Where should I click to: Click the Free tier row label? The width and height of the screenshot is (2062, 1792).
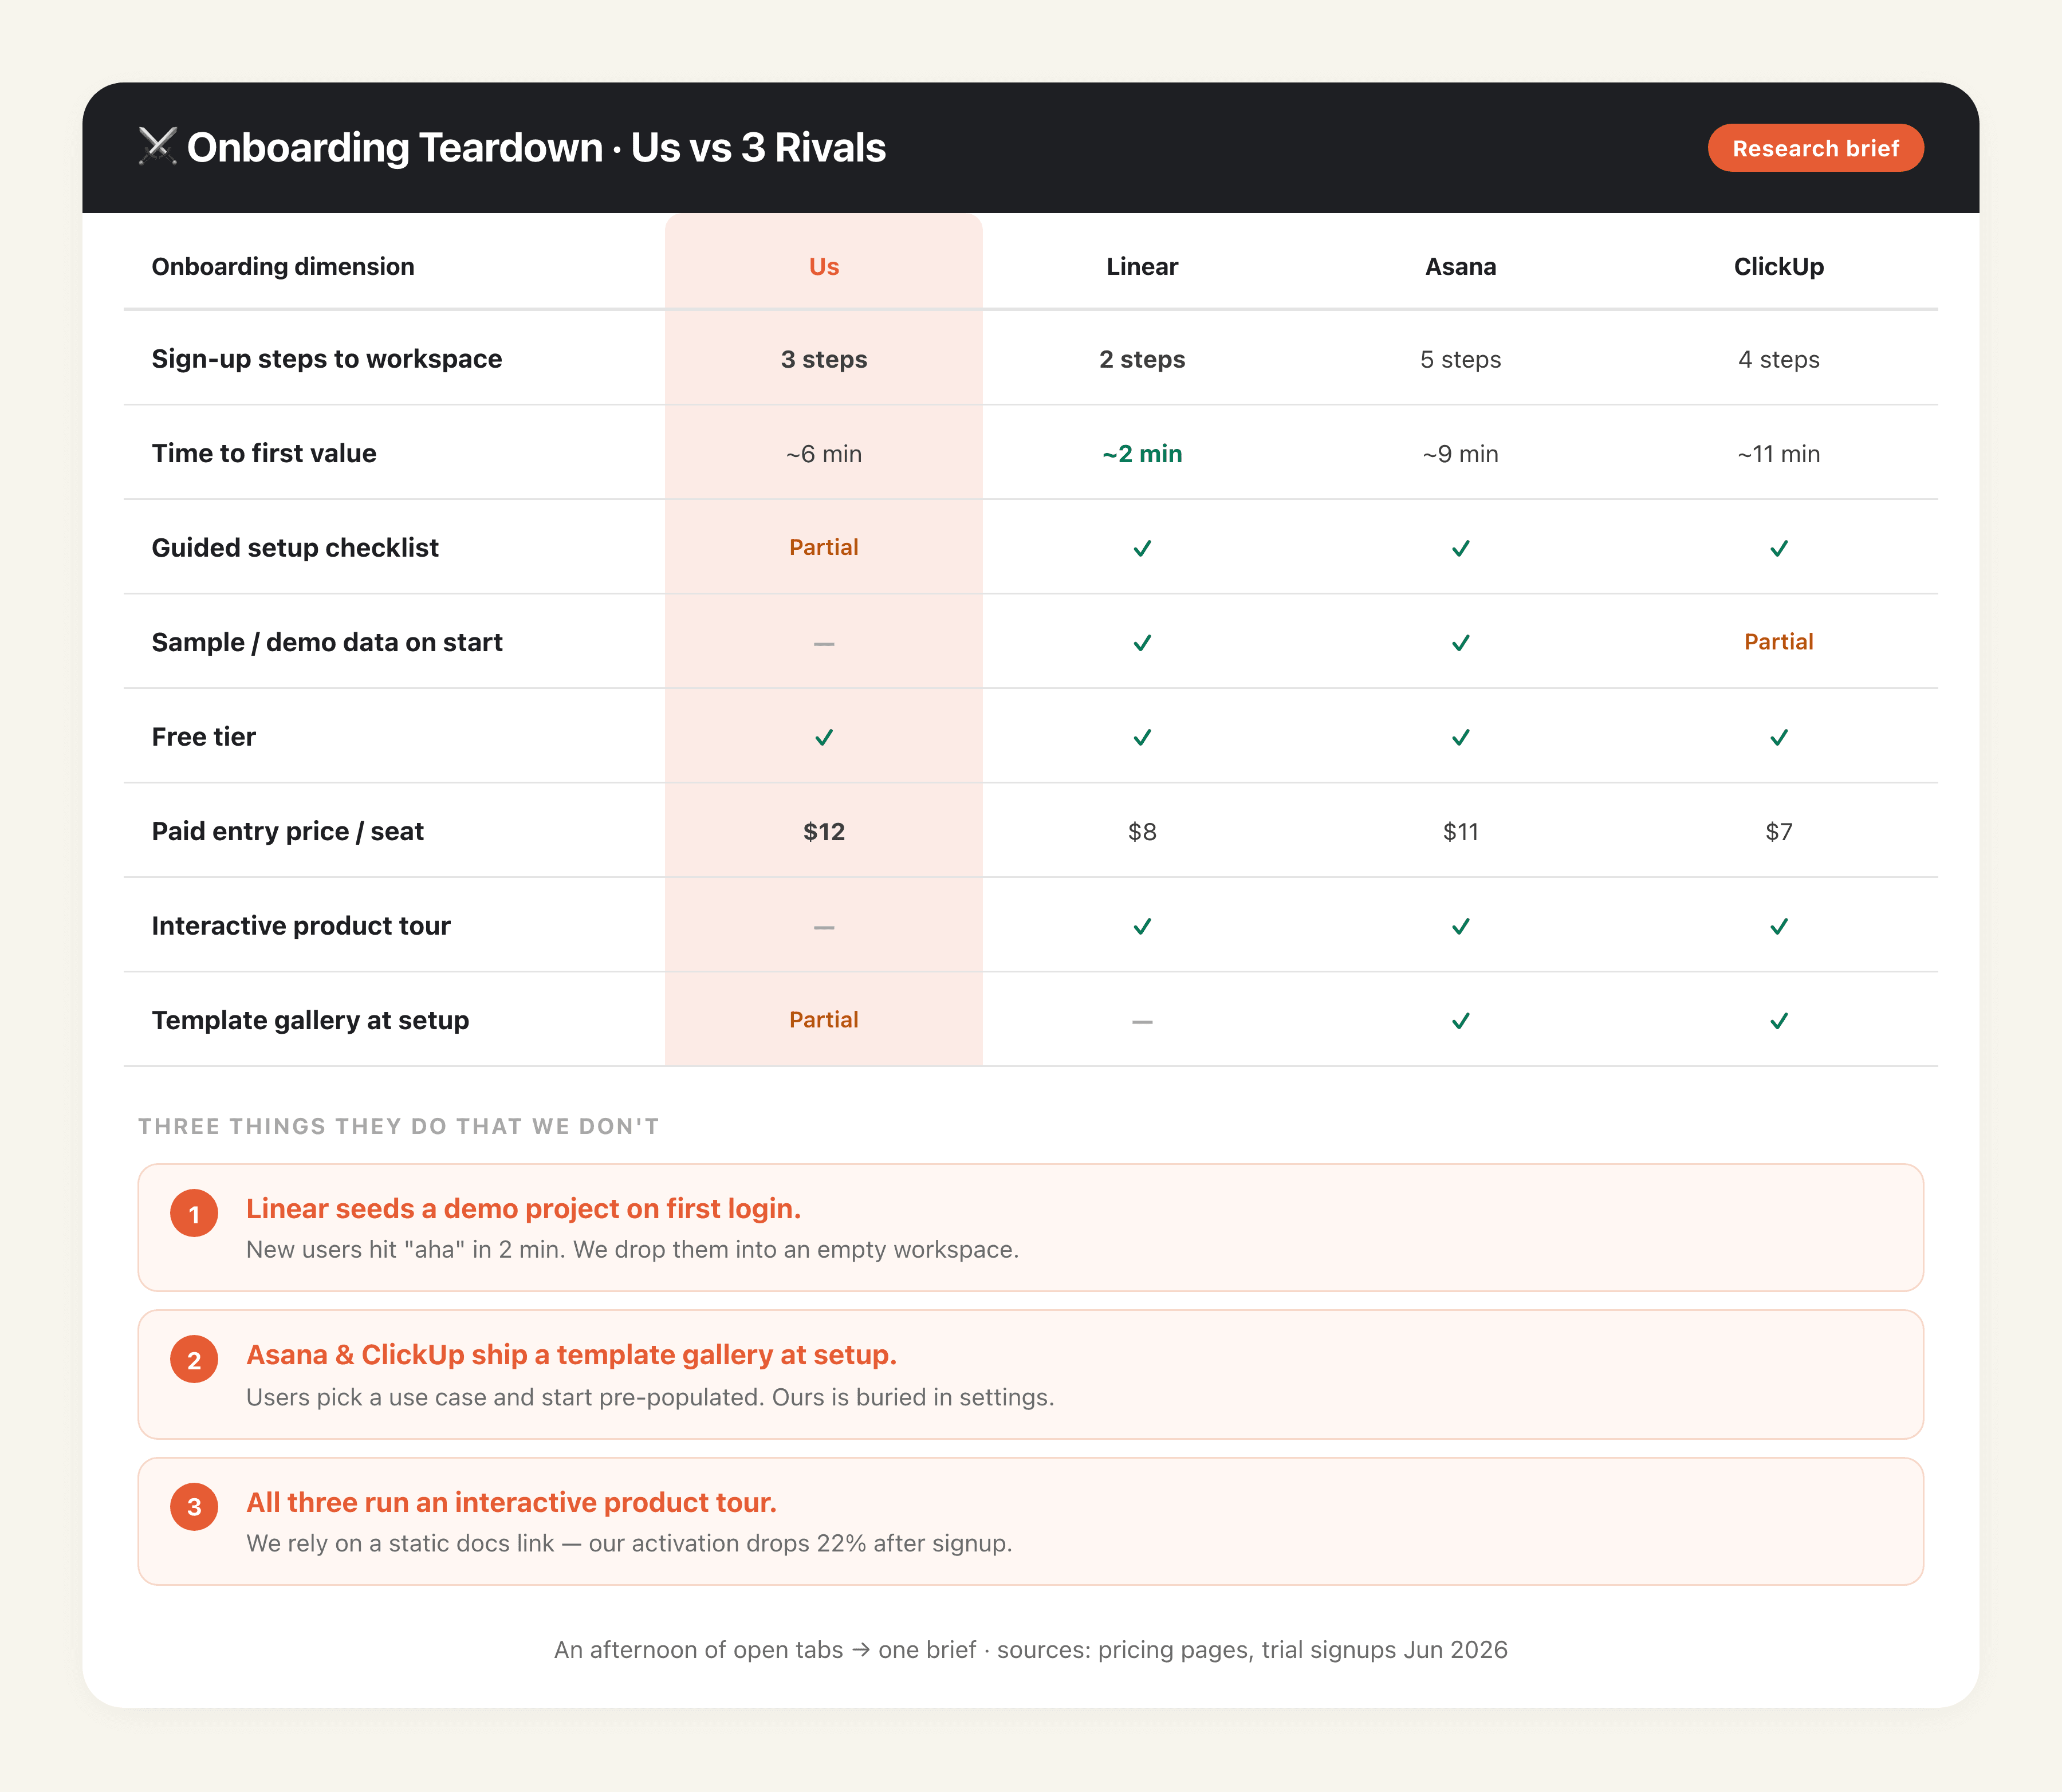click(203, 737)
